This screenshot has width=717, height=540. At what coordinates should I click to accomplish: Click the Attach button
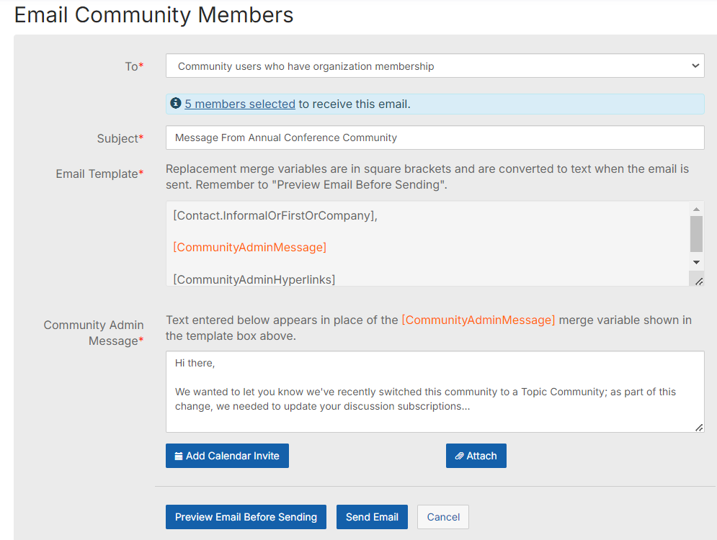point(476,456)
